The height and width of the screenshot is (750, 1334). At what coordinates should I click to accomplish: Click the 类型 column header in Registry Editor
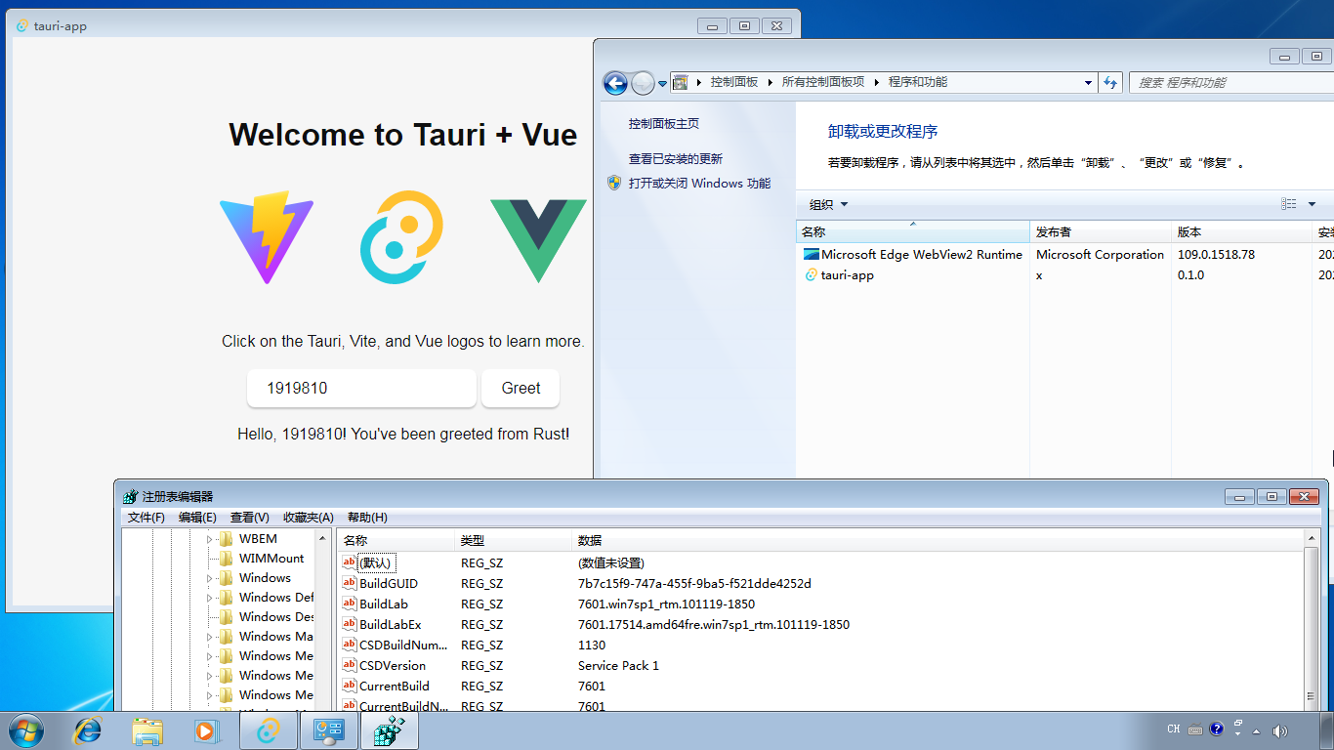pos(513,540)
